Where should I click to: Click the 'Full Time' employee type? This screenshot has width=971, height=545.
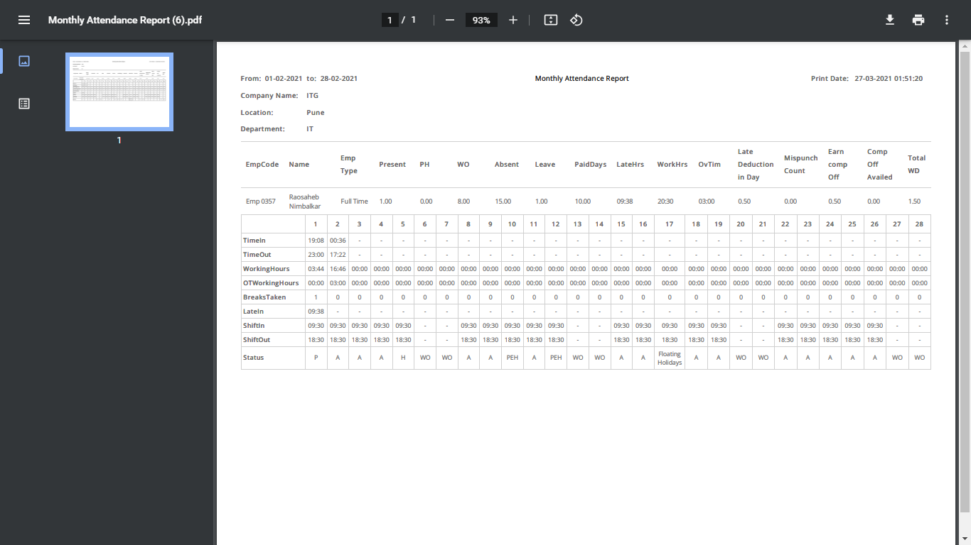click(354, 202)
